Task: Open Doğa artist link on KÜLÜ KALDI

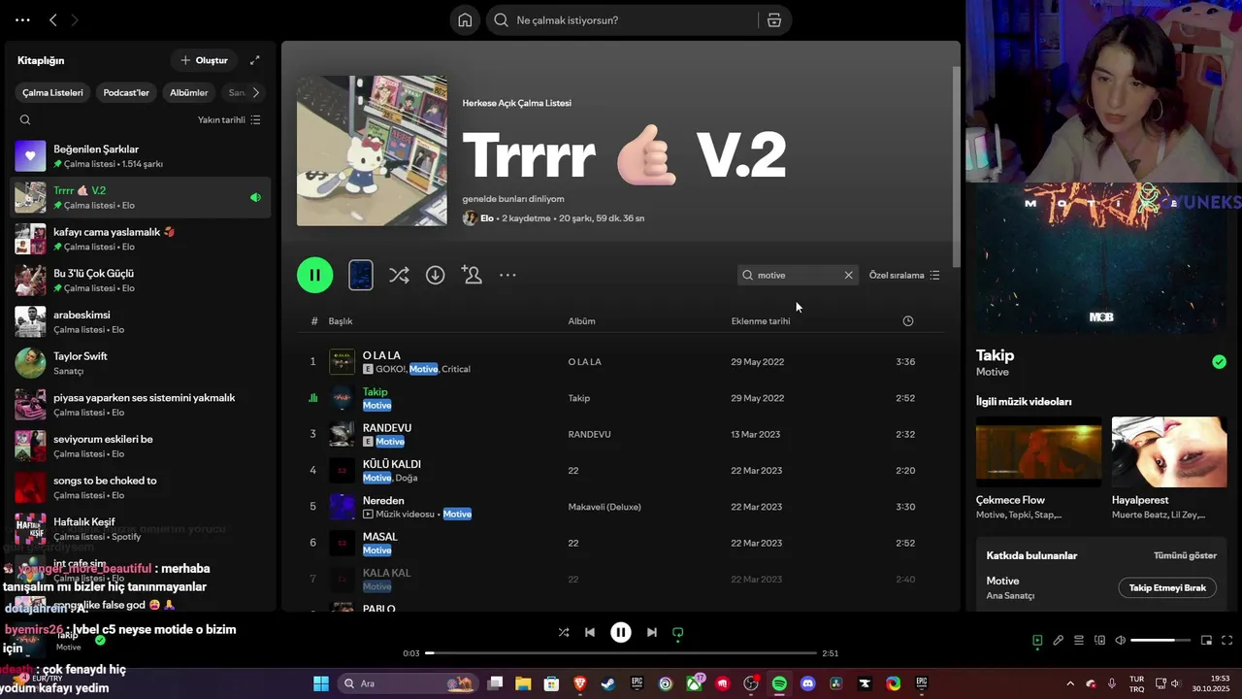Action: click(407, 478)
